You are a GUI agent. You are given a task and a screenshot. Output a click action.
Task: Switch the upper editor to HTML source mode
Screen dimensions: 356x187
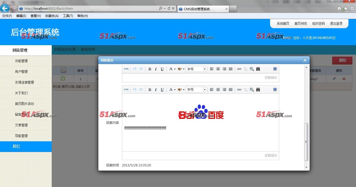[126, 69]
